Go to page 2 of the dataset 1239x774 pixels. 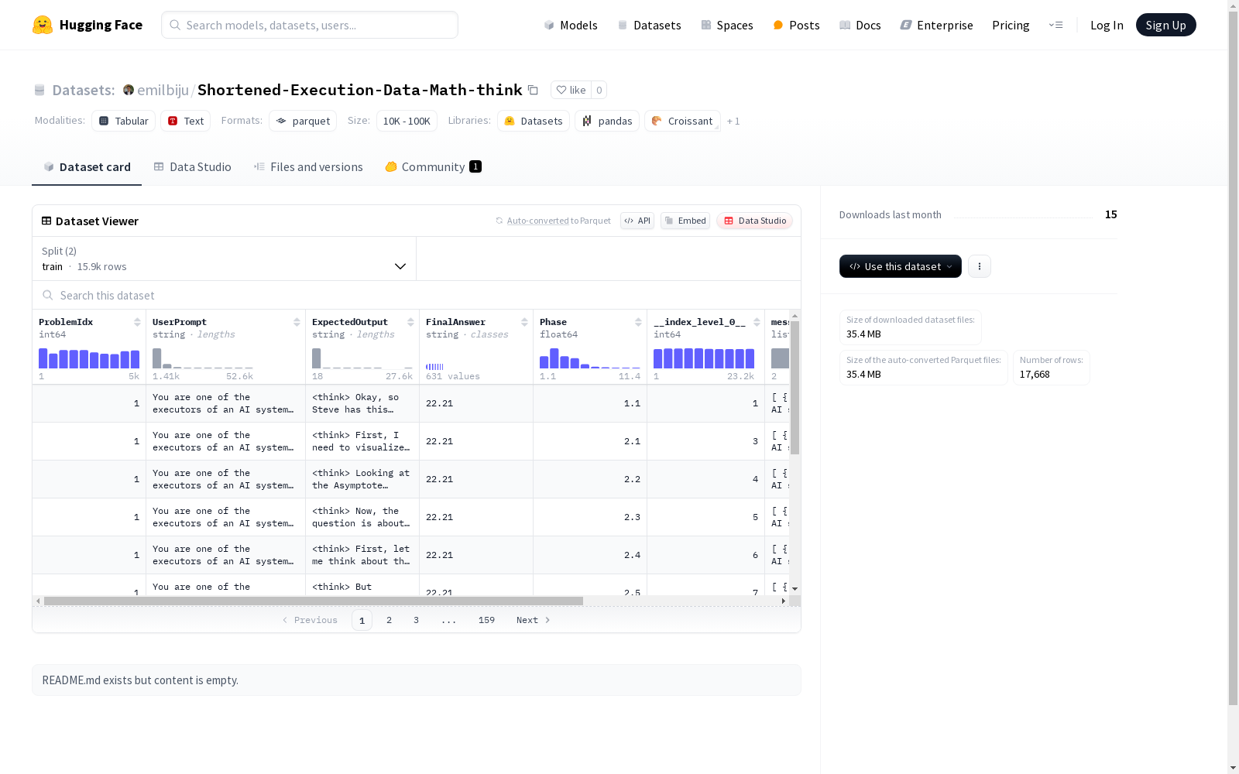coord(389,620)
